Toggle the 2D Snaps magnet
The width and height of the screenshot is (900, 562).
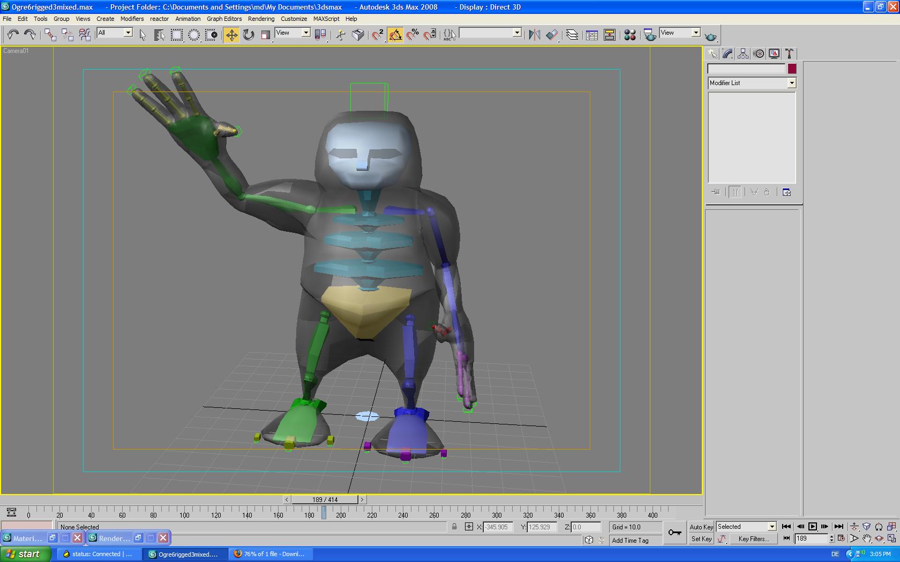point(378,35)
